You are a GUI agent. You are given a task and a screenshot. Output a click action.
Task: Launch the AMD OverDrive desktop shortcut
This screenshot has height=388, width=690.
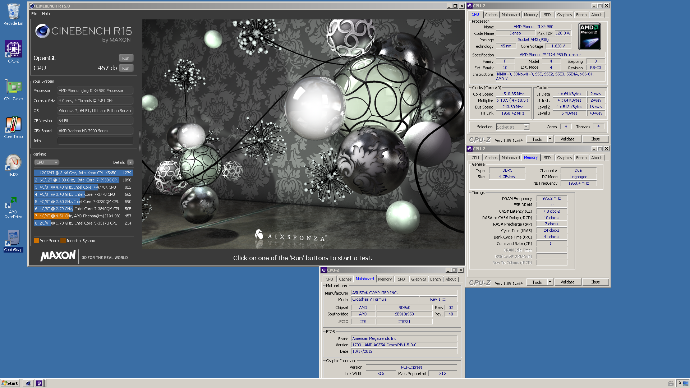click(13, 207)
